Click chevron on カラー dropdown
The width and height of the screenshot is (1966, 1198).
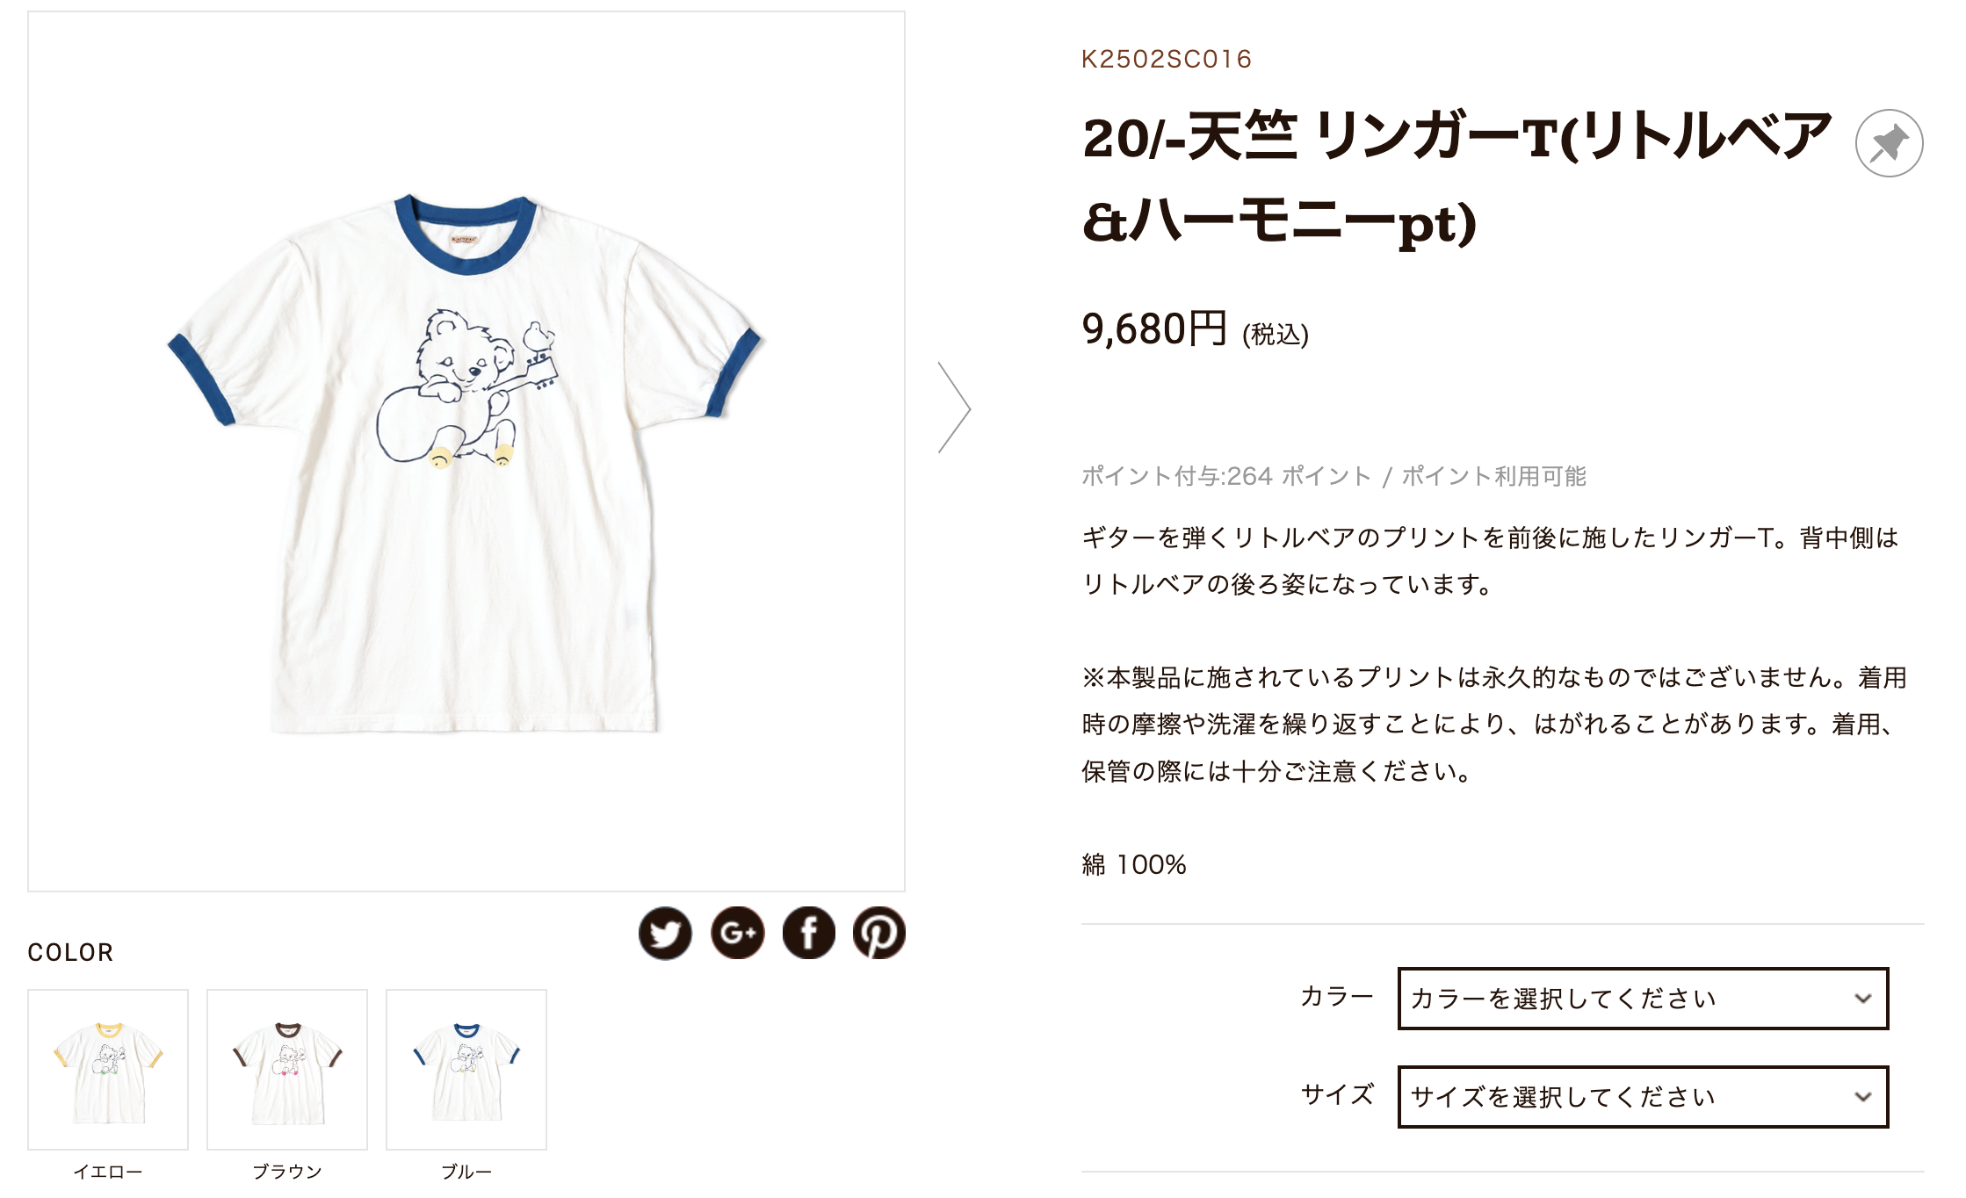[1863, 999]
